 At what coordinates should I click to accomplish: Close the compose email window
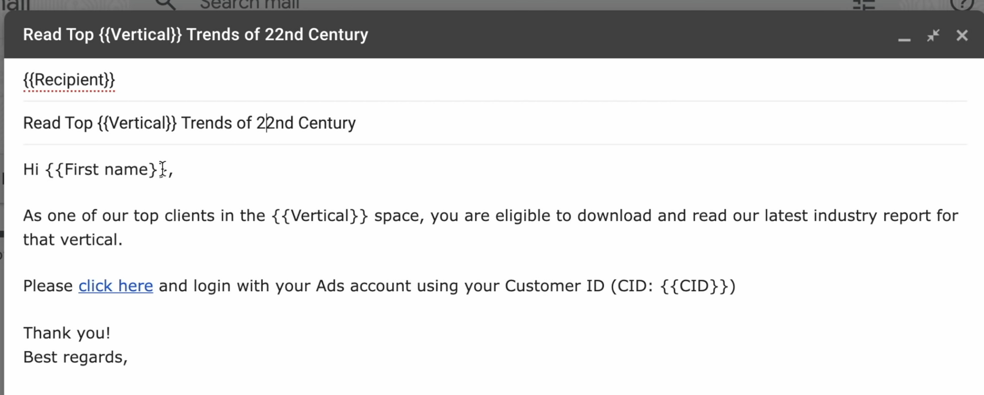(962, 35)
